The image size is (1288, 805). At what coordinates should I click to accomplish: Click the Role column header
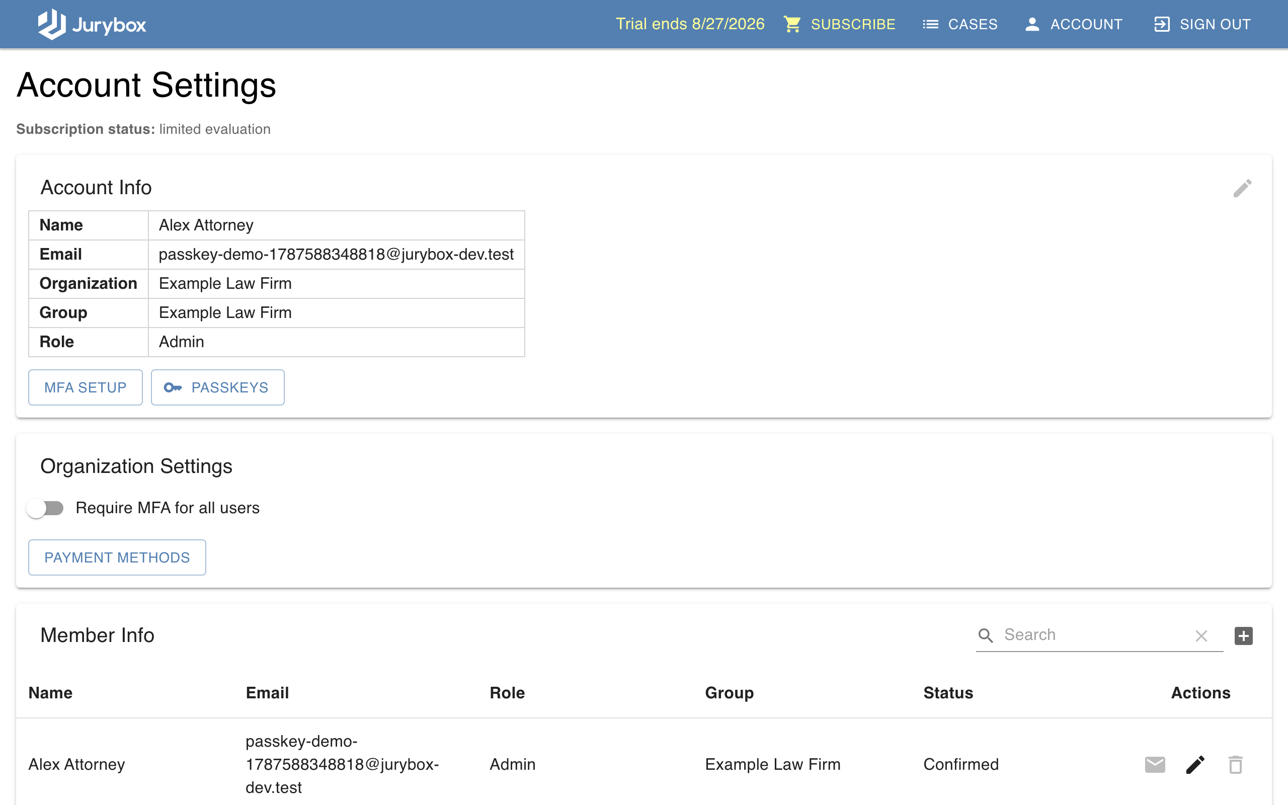507,693
